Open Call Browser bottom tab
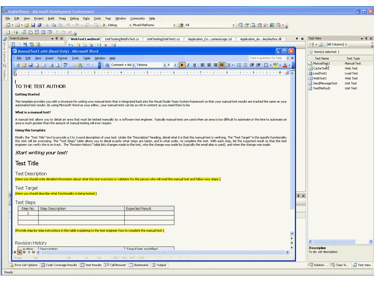 point(115,265)
